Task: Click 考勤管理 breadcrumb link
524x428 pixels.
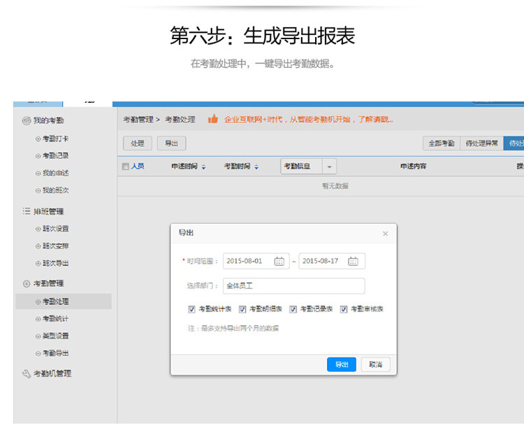Action: click(138, 120)
